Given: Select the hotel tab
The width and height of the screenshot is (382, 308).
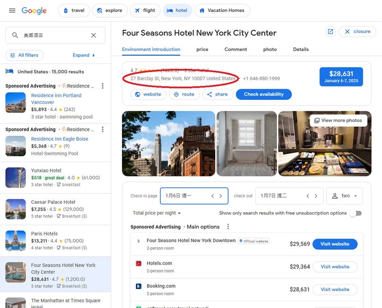Looking at the screenshot, I should pyautogui.click(x=178, y=10).
